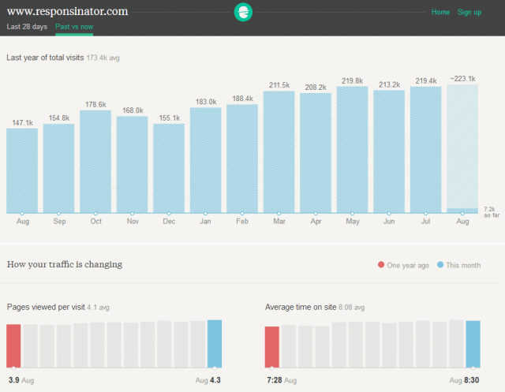Click the May axis point marker
The height and width of the screenshot is (392, 505).
pos(353,214)
